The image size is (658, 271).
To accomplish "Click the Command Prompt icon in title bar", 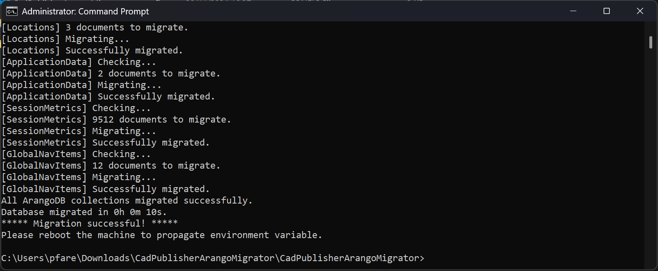I will point(12,11).
